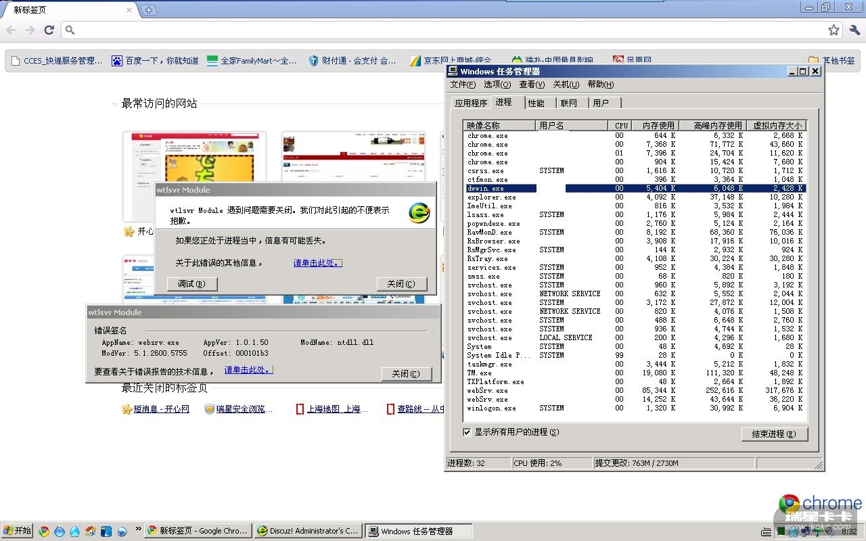The height and width of the screenshot is (541, 866).
Task: Reload the page in Chrome
Action: (49, 30)
